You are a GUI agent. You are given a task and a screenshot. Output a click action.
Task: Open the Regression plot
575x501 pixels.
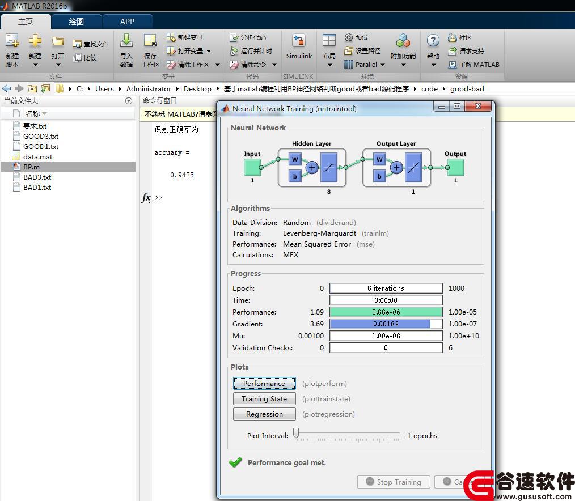(264, 414)
